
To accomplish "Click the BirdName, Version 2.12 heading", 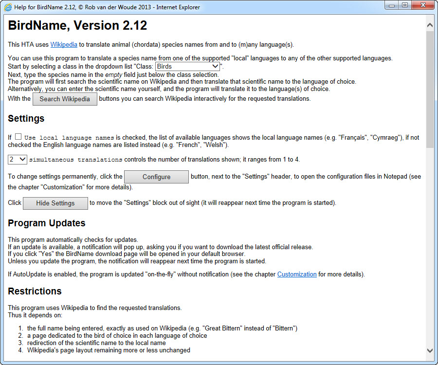I will [x=77, y=25].
